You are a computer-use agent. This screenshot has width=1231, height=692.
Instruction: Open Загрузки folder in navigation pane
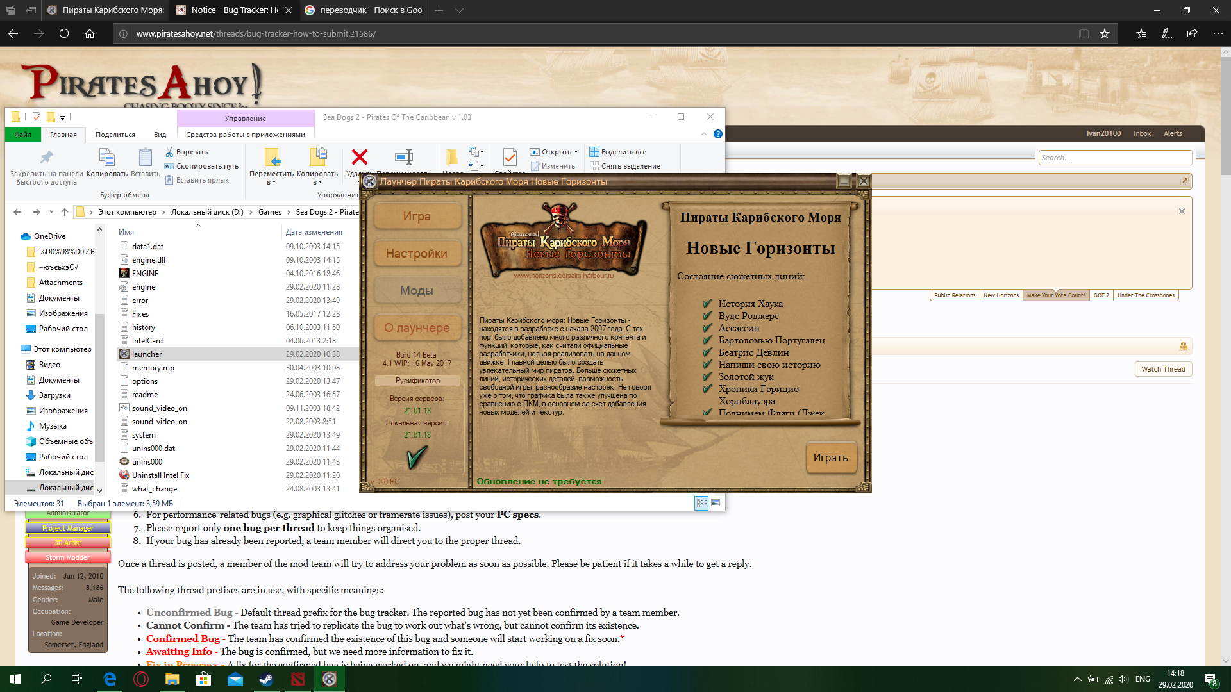pyautogui.click(x=54, y=395)
